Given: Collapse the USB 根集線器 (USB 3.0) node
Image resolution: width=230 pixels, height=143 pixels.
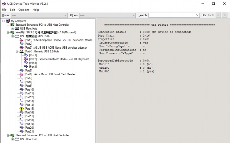Looking at the screenshot, I should pos(12,36).
